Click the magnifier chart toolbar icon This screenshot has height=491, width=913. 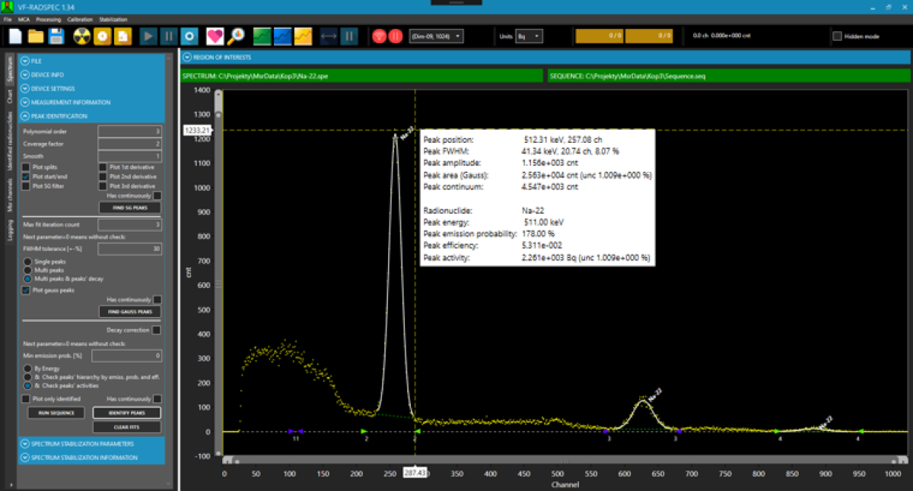pyautogui.click(x=237, y=36)
